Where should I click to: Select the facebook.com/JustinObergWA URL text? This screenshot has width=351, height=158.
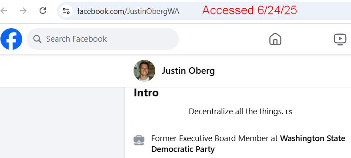pos(128,11)
